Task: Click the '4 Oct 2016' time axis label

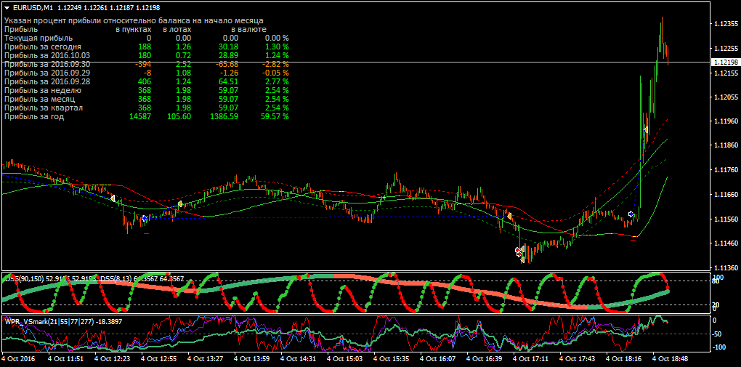Action: (18, 358)
